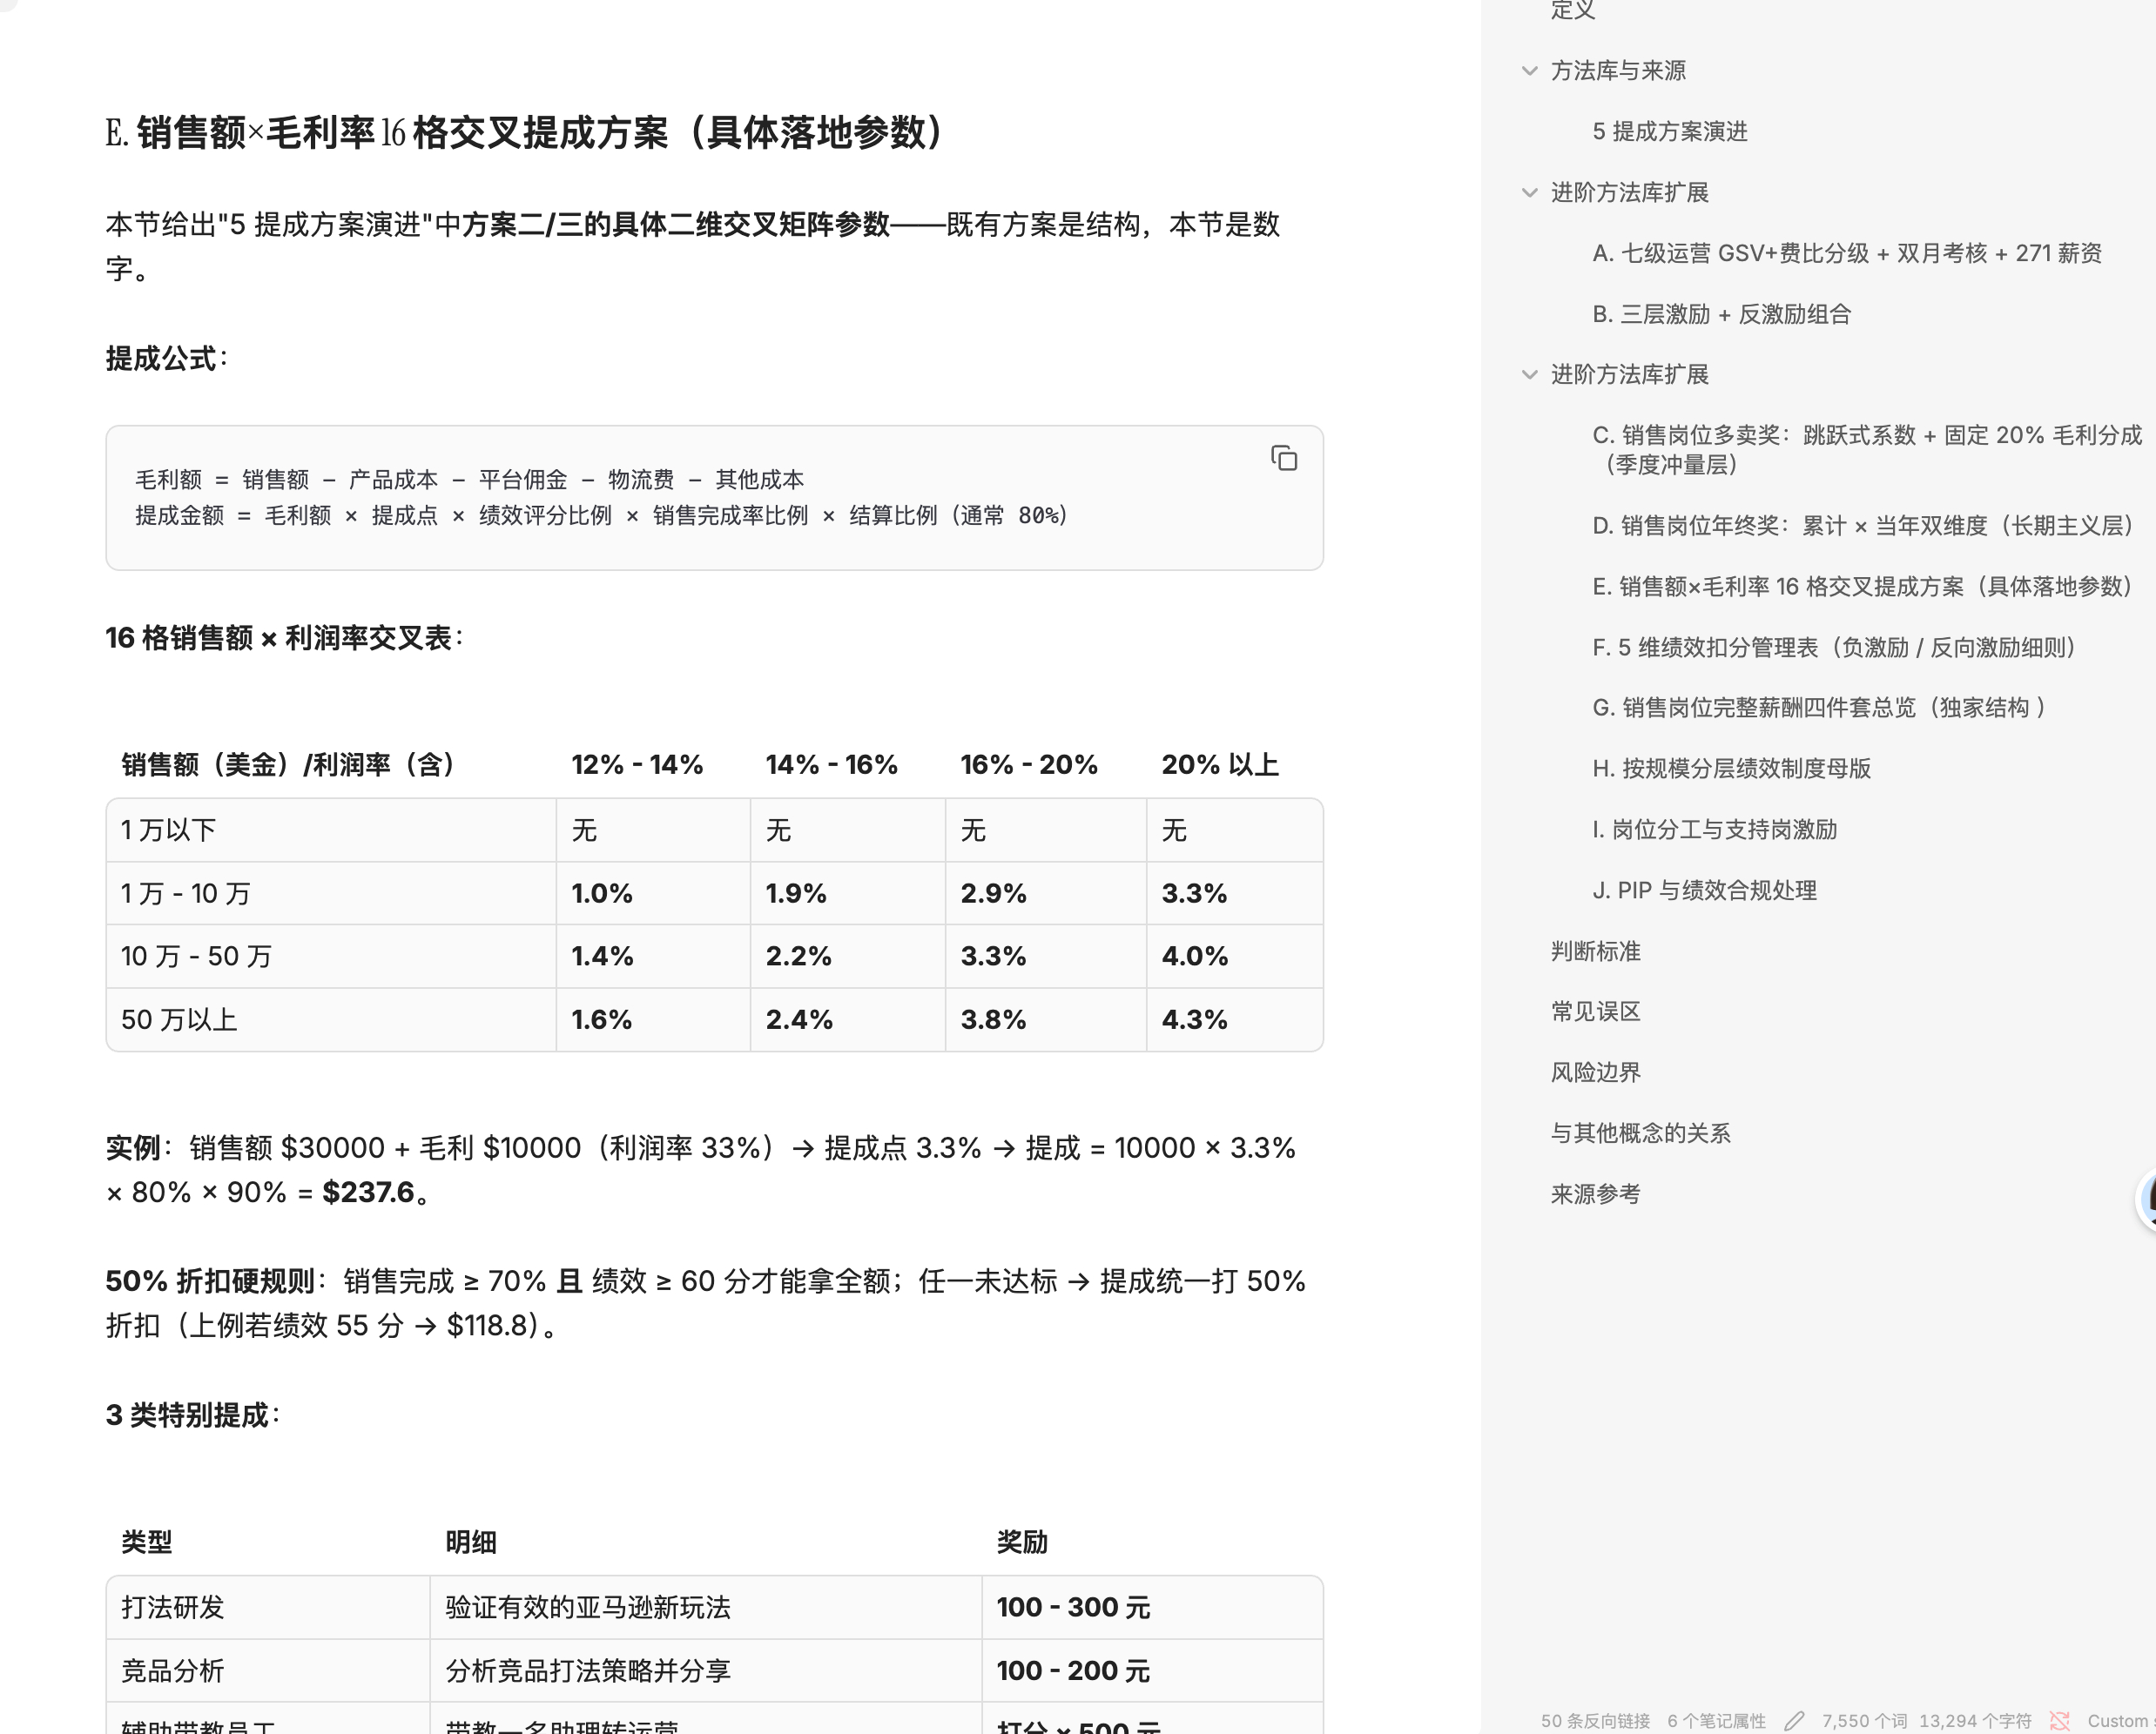Navigate to 判断标准 in outline

click(x=1595, y=951)
